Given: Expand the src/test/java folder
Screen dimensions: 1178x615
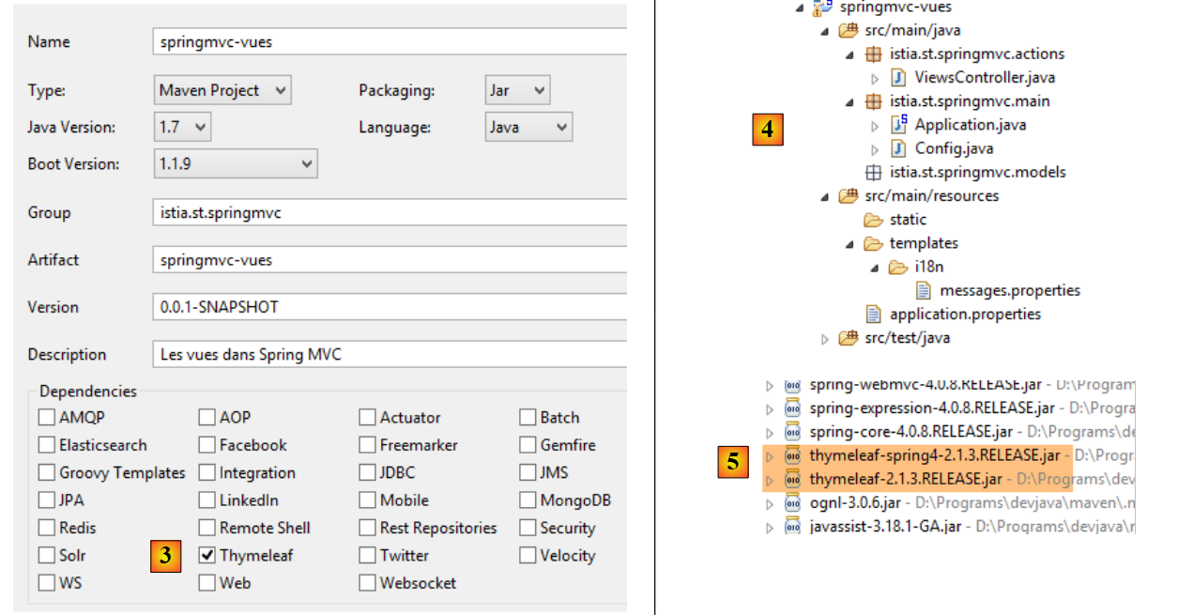Looking at the screenshot, I should [x=825, y=338].
